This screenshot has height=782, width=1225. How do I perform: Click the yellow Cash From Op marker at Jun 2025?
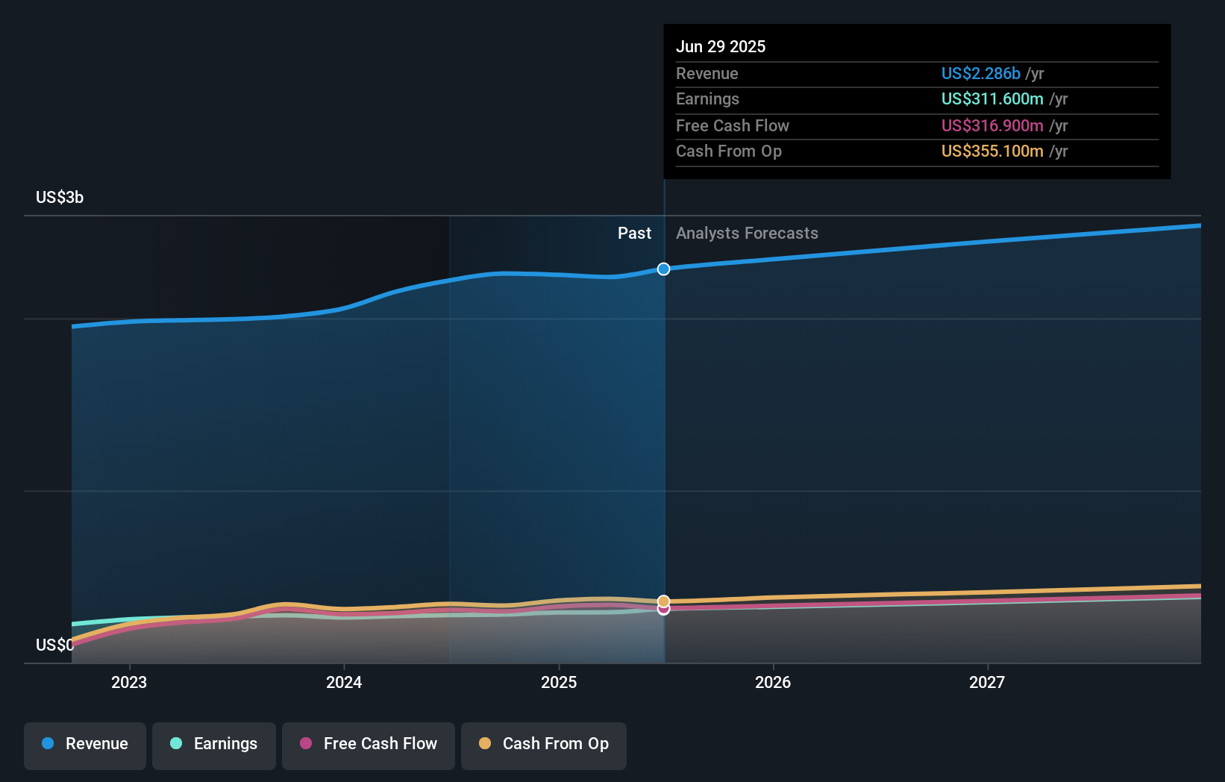point(663,601)
